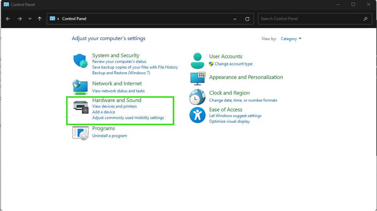
Task: Click Optimize visual display
Action: click(229, 121)
